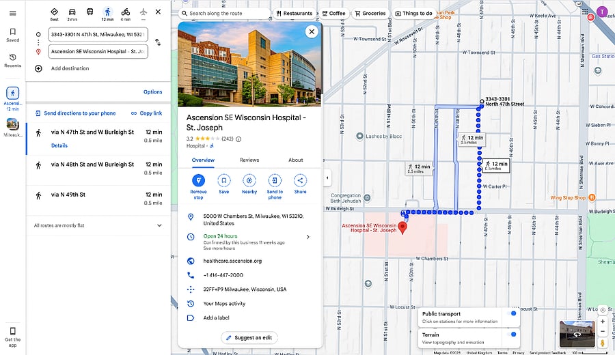Open the Google apps grid
This screenshot has height=355, width=615.
point(585,12)
